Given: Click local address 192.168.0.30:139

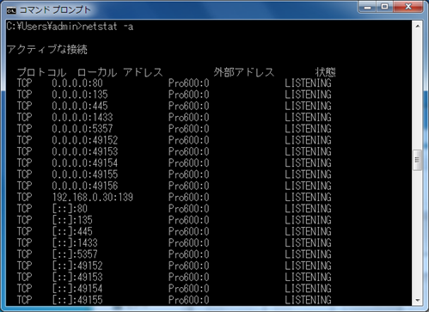Looking at the screenshot, I should (93, 197).
